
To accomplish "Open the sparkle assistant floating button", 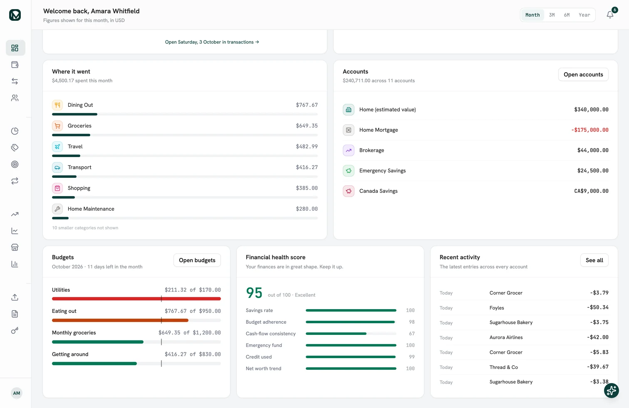I will (612, 391).
